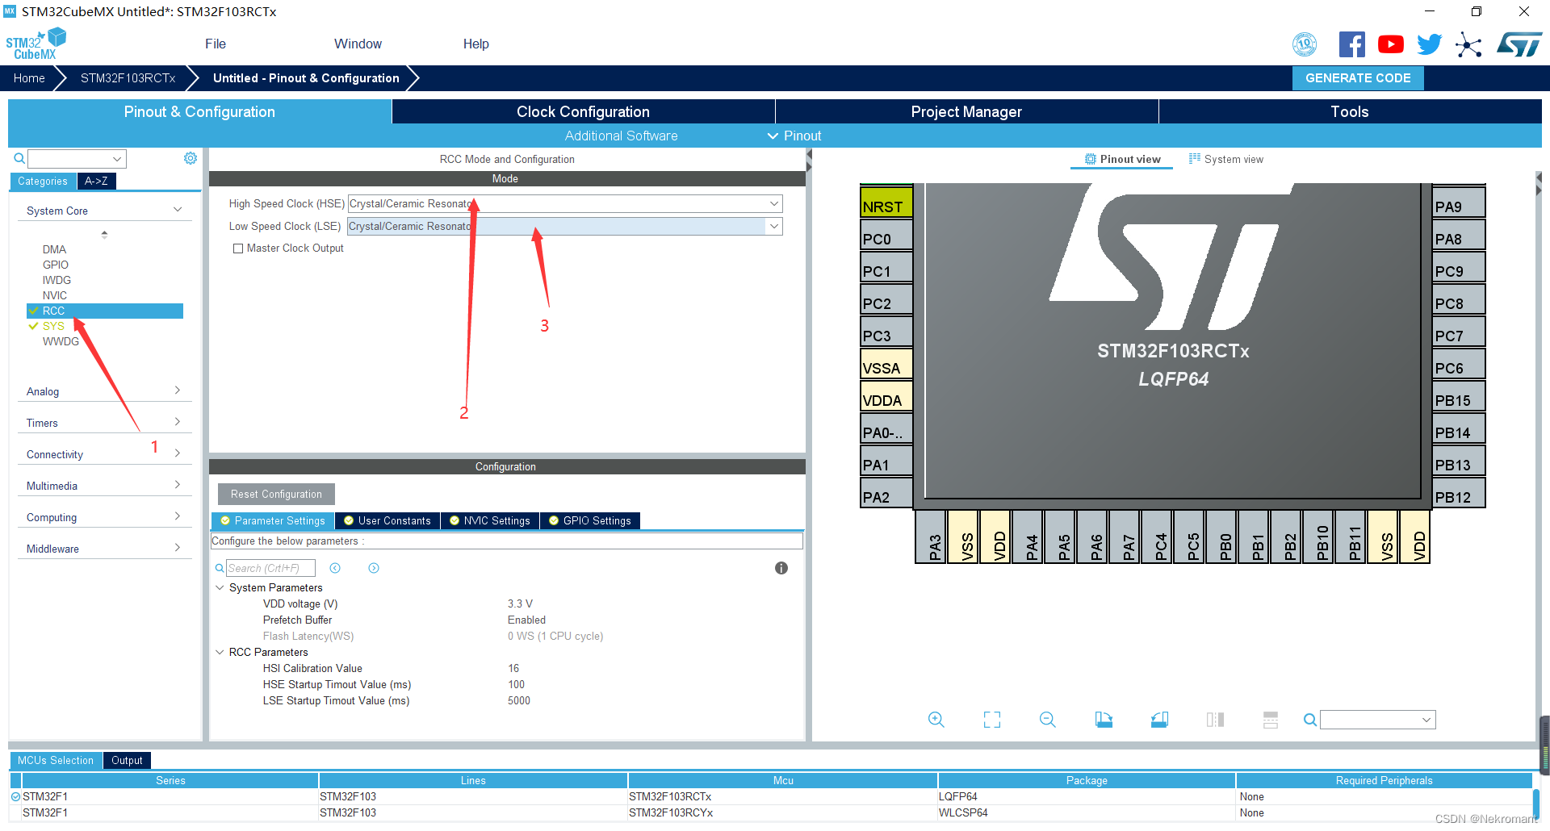Open the NVIC Settings tab

tap(490, 520)
